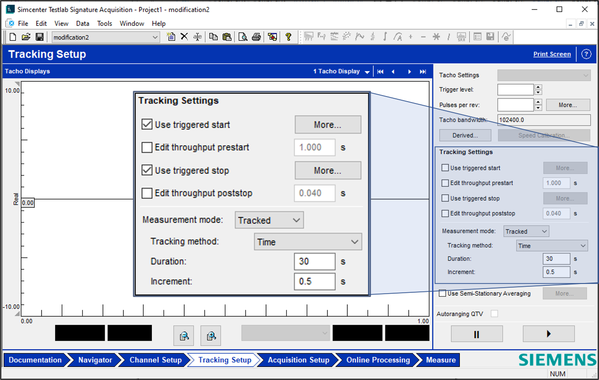This screenshot has height=380, width=599.
Task: Go to the next tacho display arrow
Action: click(x=409, y=72)
